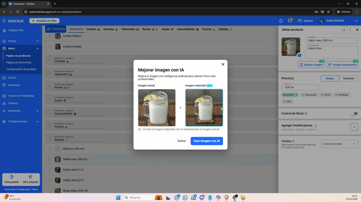Select Refresco (355 ml.) product row
This screenshot has height=202, width=361.
pos(161,149)
